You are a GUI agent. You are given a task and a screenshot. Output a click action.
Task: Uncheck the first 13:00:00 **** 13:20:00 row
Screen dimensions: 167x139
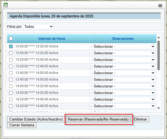click(11, 46)
